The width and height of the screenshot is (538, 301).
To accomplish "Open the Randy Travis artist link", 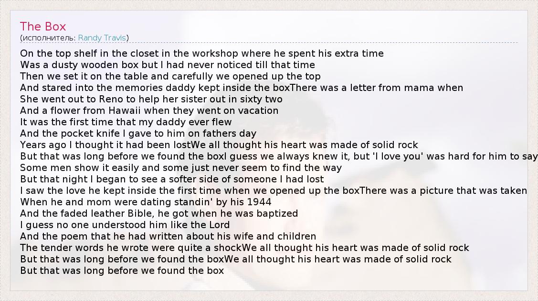I will (x=102, y=38).
